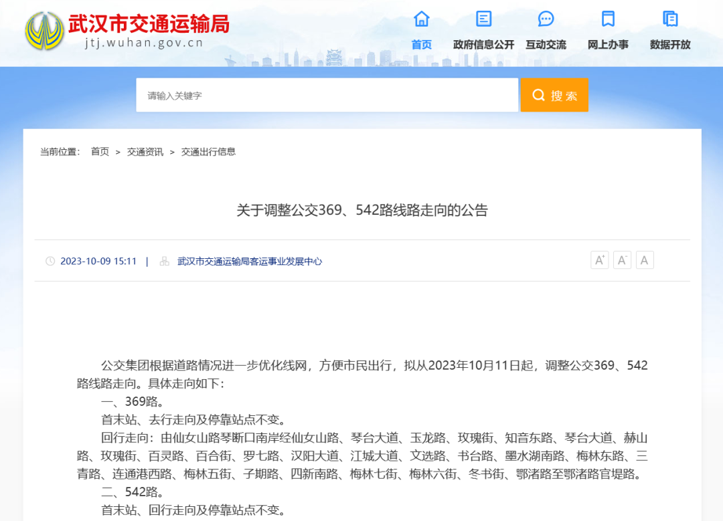
Task: Increase font size with A+ button
Action: coord(599,260)
